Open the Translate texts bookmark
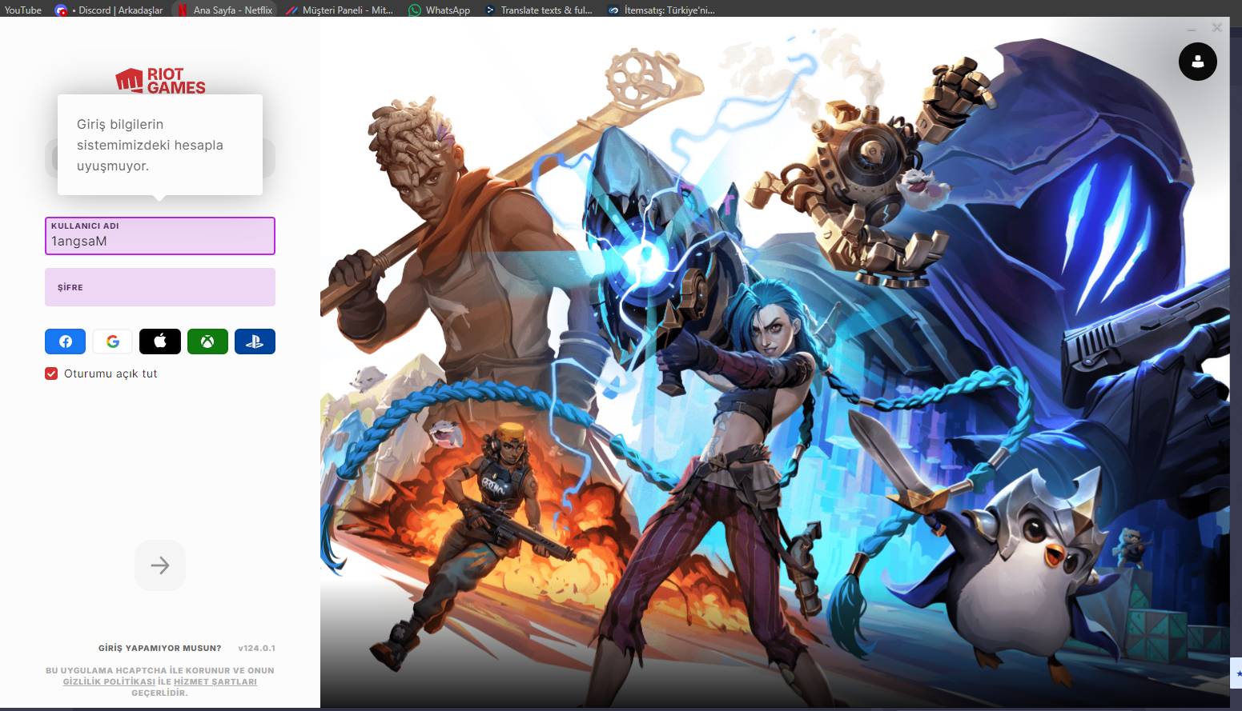1242x711 pixels. [538, 10]
